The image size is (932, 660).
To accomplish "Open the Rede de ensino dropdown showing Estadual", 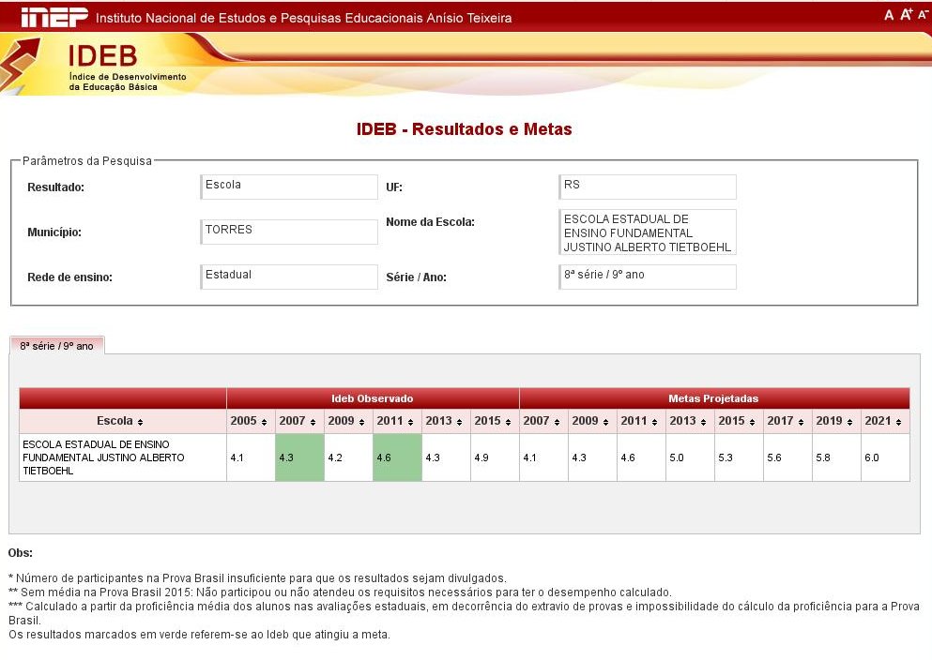I will point(288,276).
